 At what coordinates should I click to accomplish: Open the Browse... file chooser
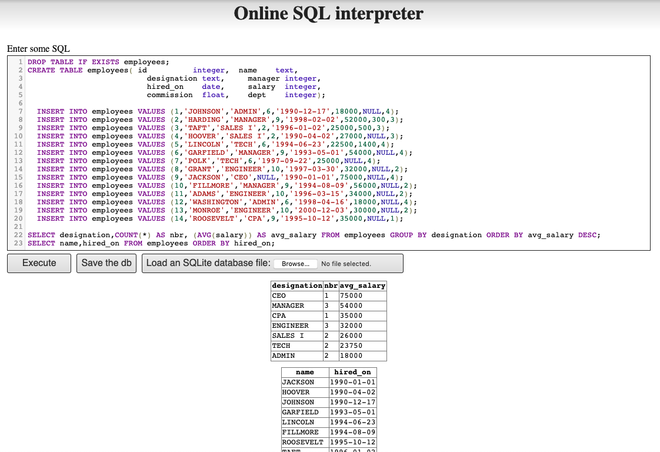[x=295, y=264]
